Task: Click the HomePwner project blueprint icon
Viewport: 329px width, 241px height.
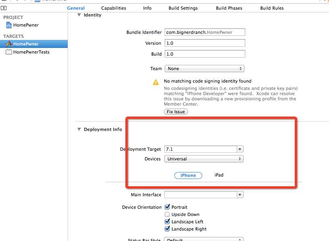Action: point(8,25)
